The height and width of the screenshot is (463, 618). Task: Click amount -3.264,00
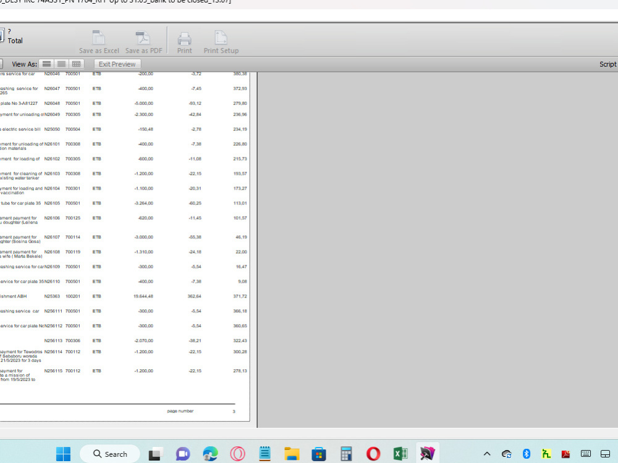coord(144,203)
